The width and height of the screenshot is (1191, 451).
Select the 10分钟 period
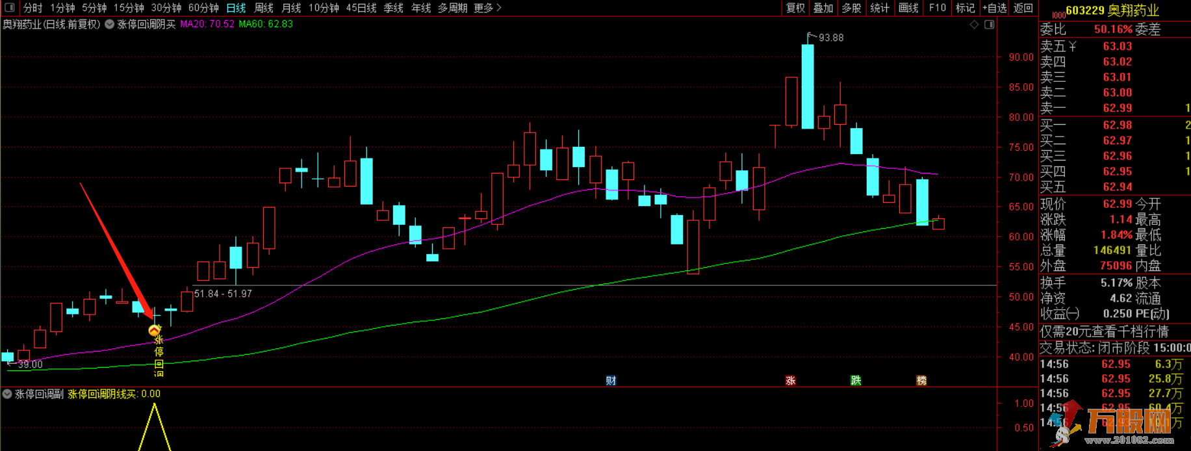(324, 8)
